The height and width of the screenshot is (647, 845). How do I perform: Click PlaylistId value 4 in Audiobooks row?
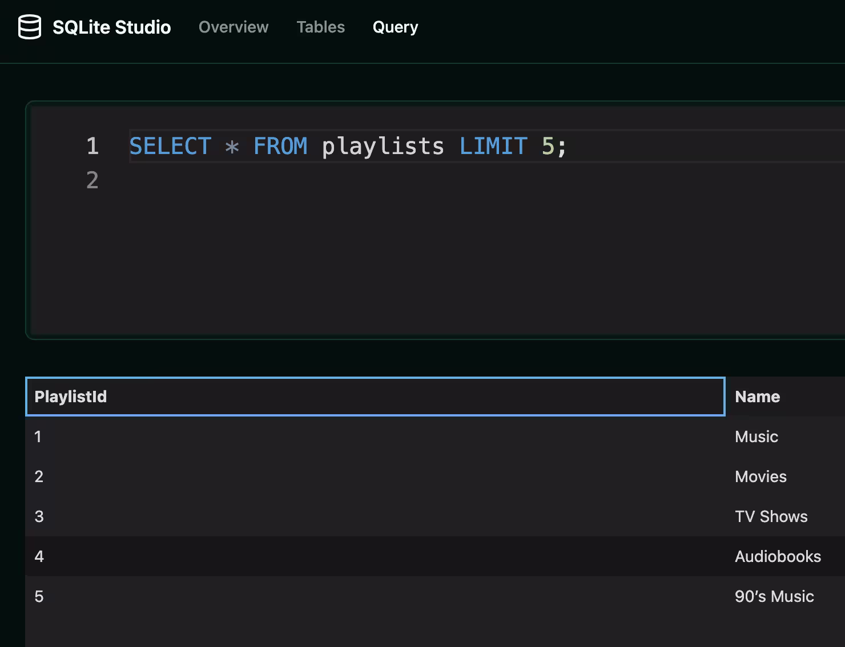pos(375,556)
